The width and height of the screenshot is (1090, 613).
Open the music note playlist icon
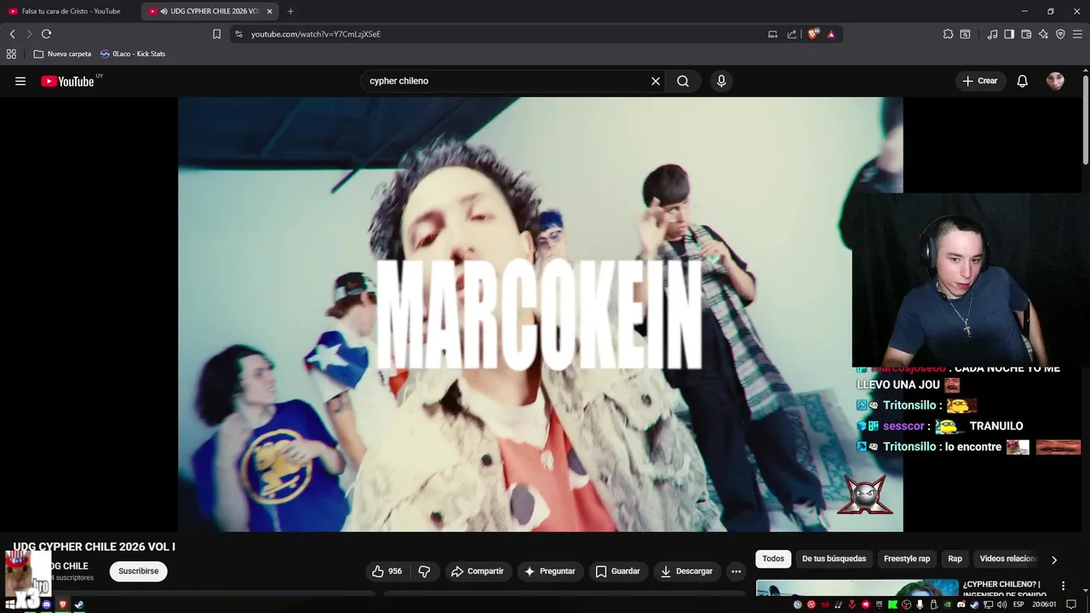pos(992,34)
